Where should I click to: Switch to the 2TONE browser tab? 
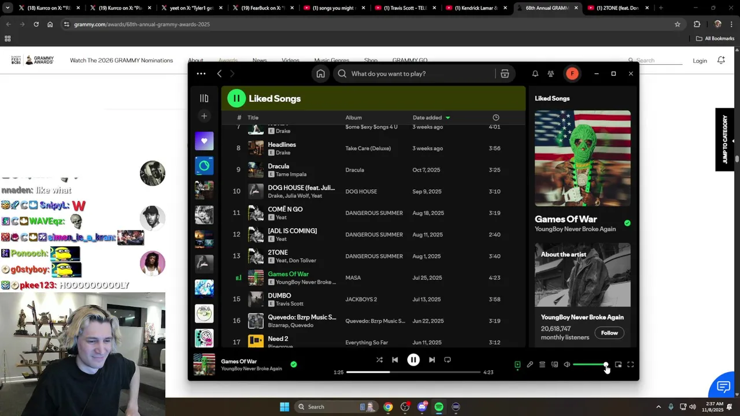pos(617,8)
